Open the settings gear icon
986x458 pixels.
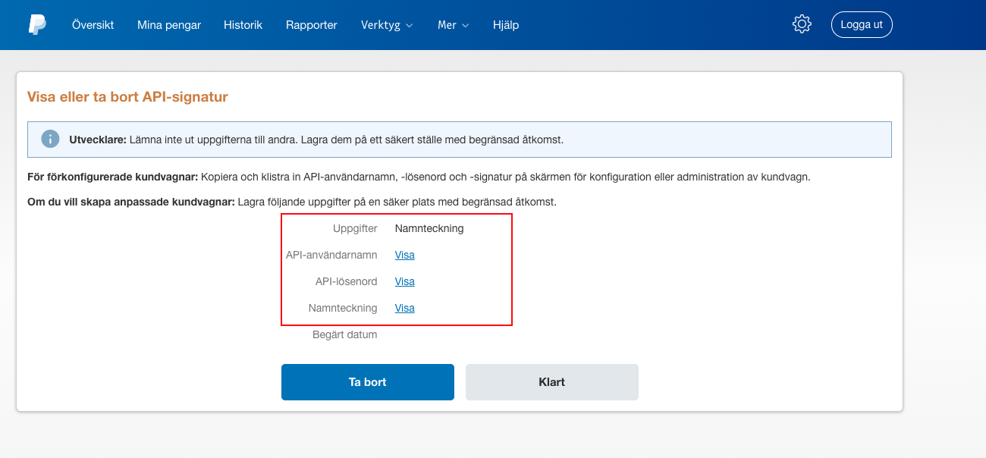(802, 24)
